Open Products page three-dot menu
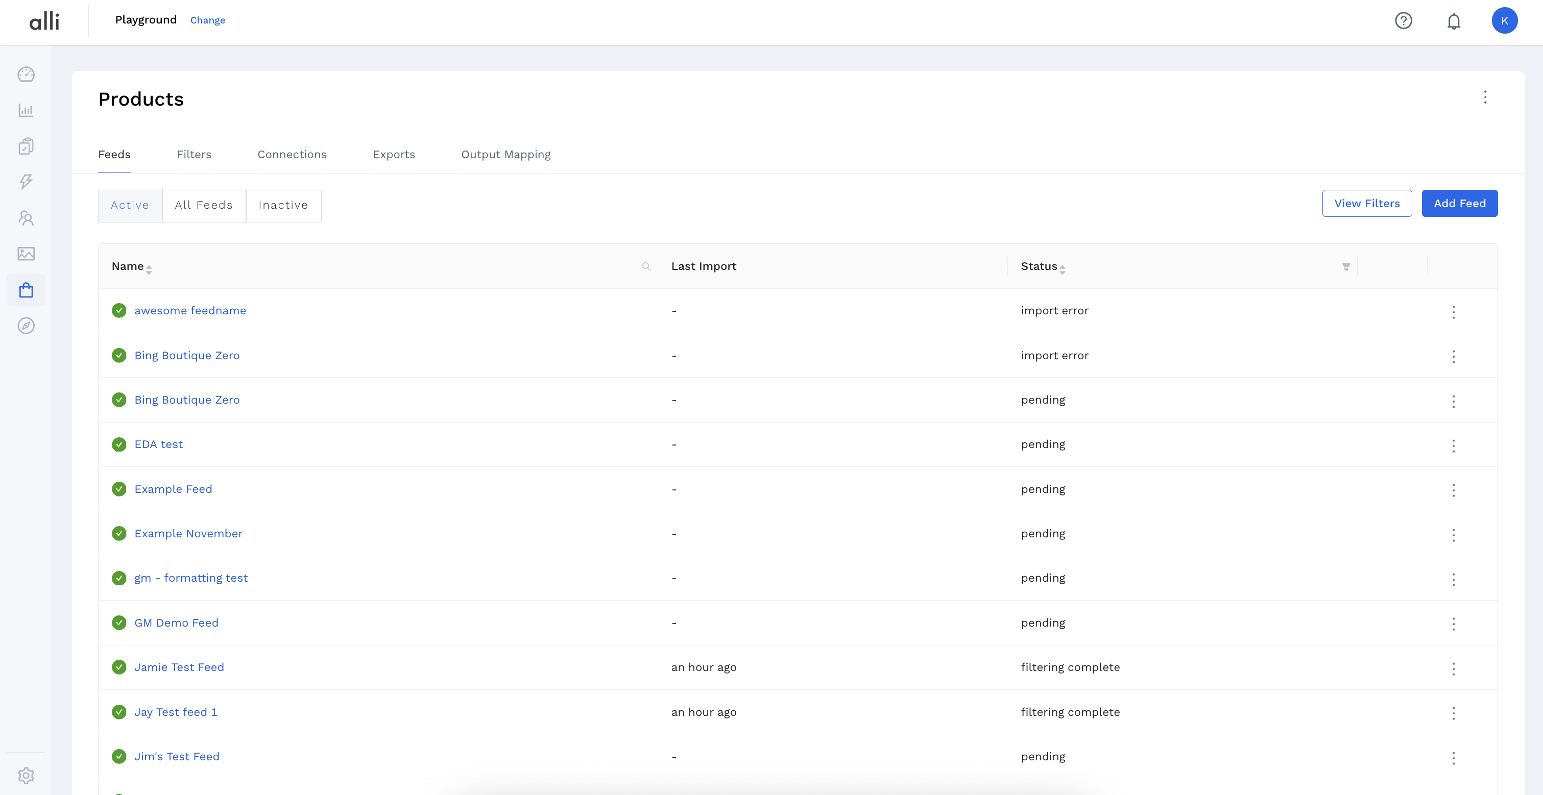The height and width of the screenshot is (795, 1543). [x=1485, y=97]
